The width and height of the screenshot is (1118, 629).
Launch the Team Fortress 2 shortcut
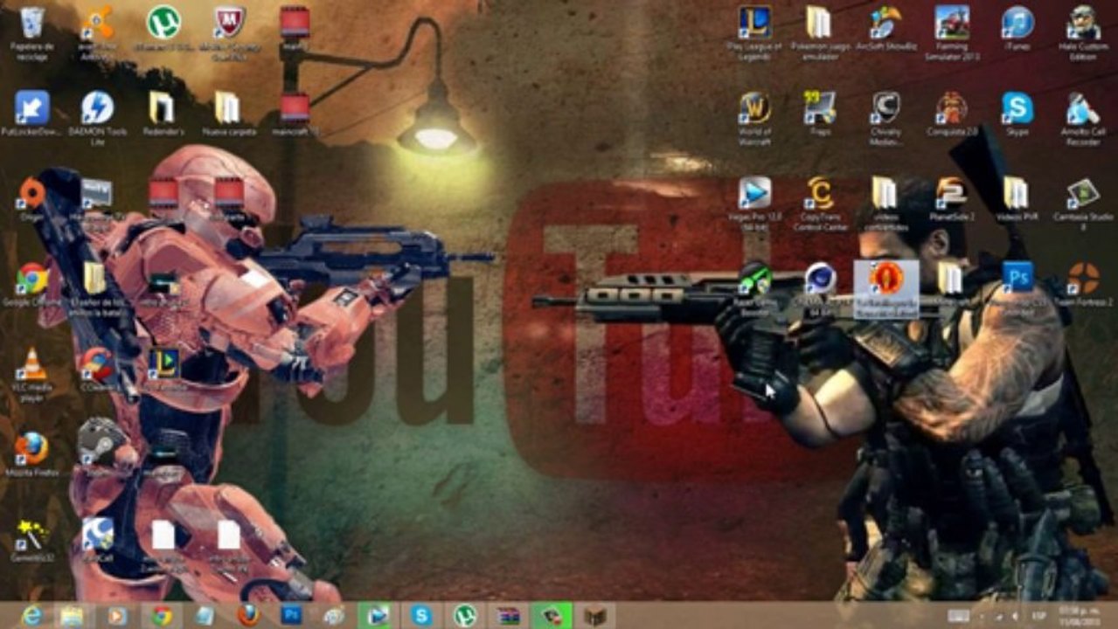[1083, 285]
